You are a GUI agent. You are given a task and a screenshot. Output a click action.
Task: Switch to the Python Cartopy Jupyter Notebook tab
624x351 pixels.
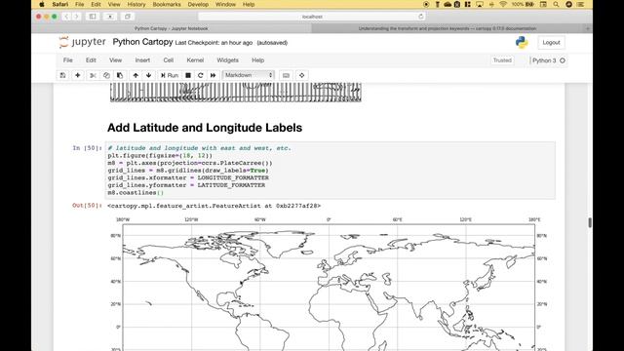pos(172,28)
